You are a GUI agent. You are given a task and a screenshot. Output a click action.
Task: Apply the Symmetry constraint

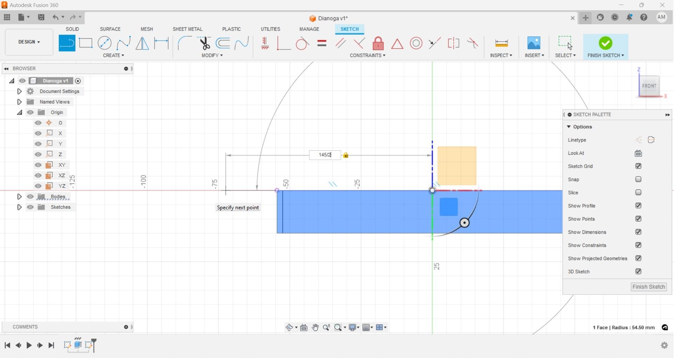coord(454,43)
